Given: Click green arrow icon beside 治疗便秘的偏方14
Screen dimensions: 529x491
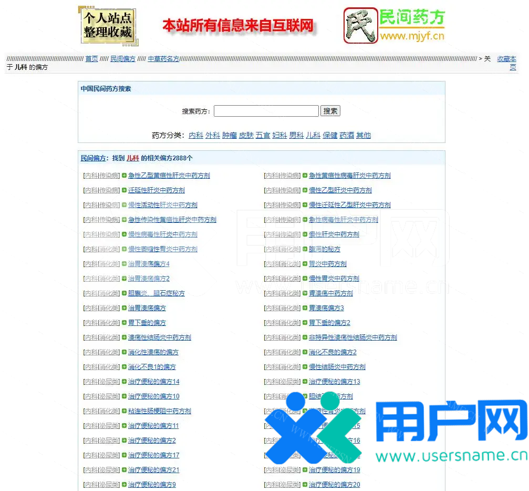Looking at the screenshot, I should coord(125,382).
